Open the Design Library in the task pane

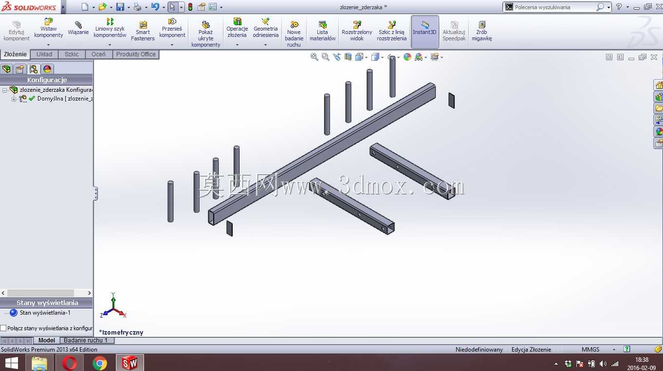[x=658, y=97]
